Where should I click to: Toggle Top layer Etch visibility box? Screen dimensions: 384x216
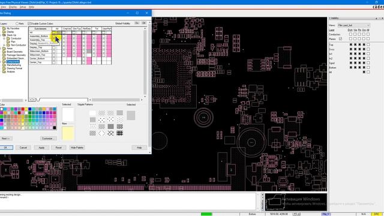click(x=350, y=44)
